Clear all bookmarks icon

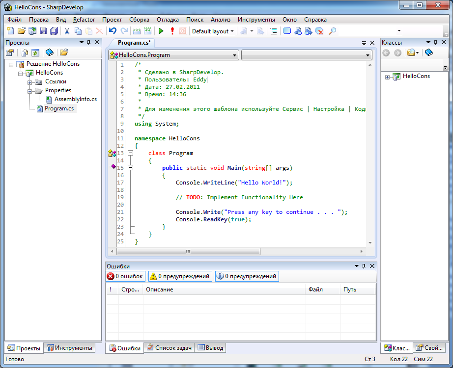pyautogui.click(x=319, y=31)
